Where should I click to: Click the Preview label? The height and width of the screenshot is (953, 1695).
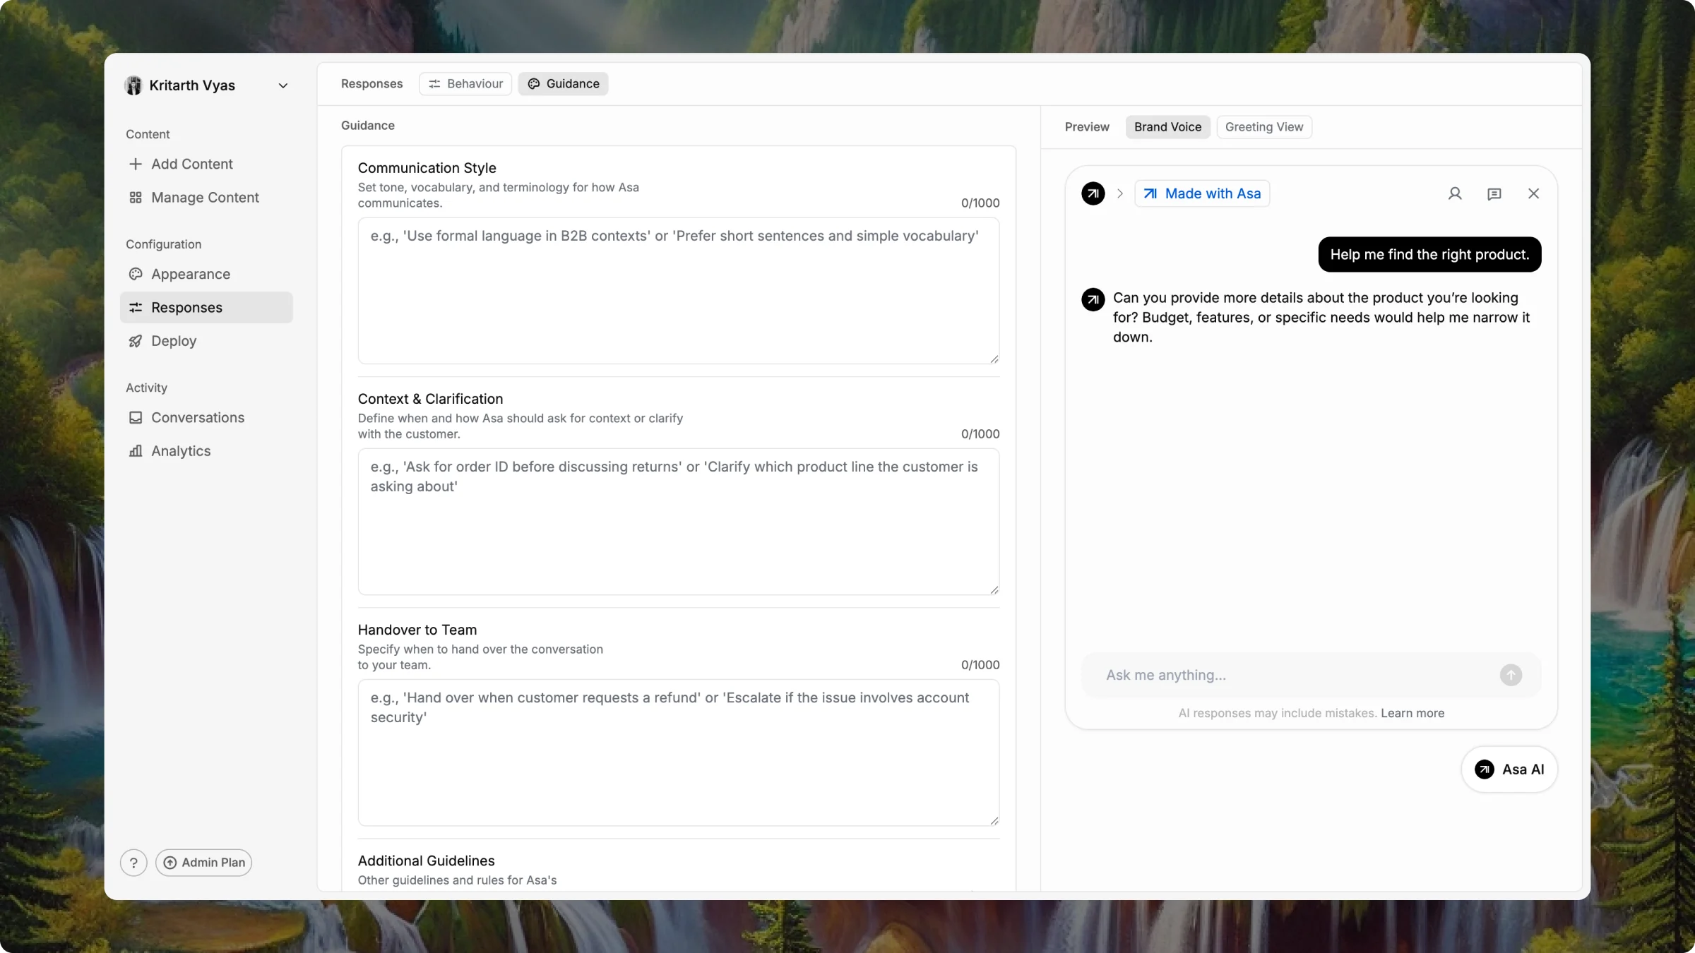coord(1087,127)
